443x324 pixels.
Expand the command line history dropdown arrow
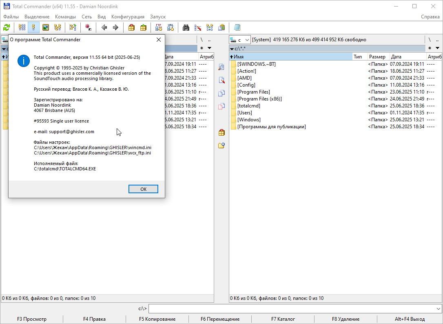pos(438,309)
